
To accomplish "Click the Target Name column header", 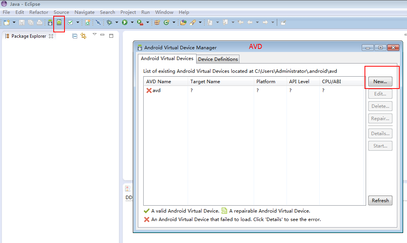I will click(220, 82).
